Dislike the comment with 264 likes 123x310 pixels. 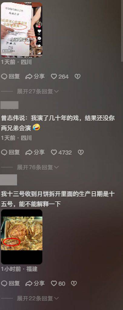77,77
